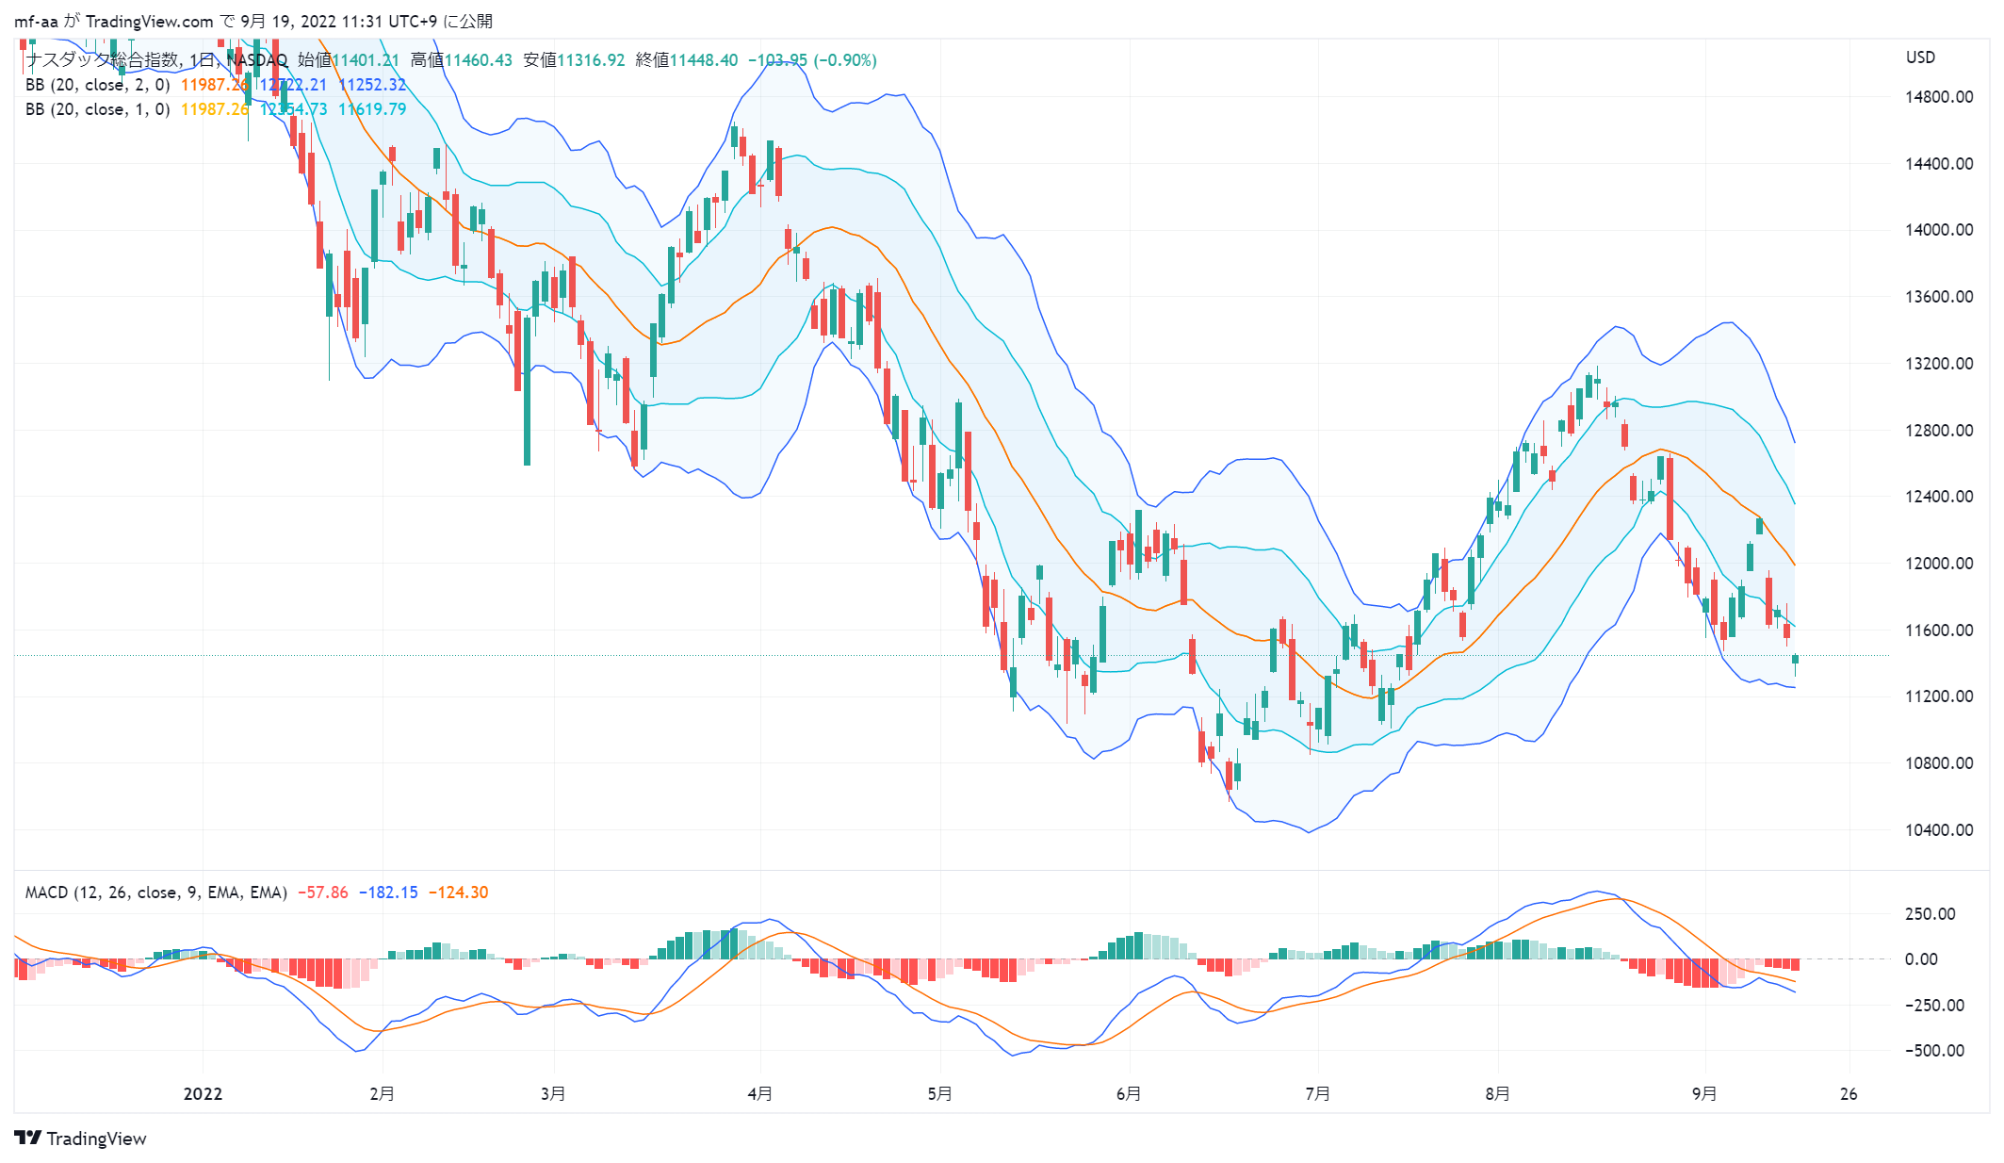Open the BB (20, close, 1, 0) indicator legend
The width and height of the screenshot is (2004, 1163).
[x=98, y=109]
